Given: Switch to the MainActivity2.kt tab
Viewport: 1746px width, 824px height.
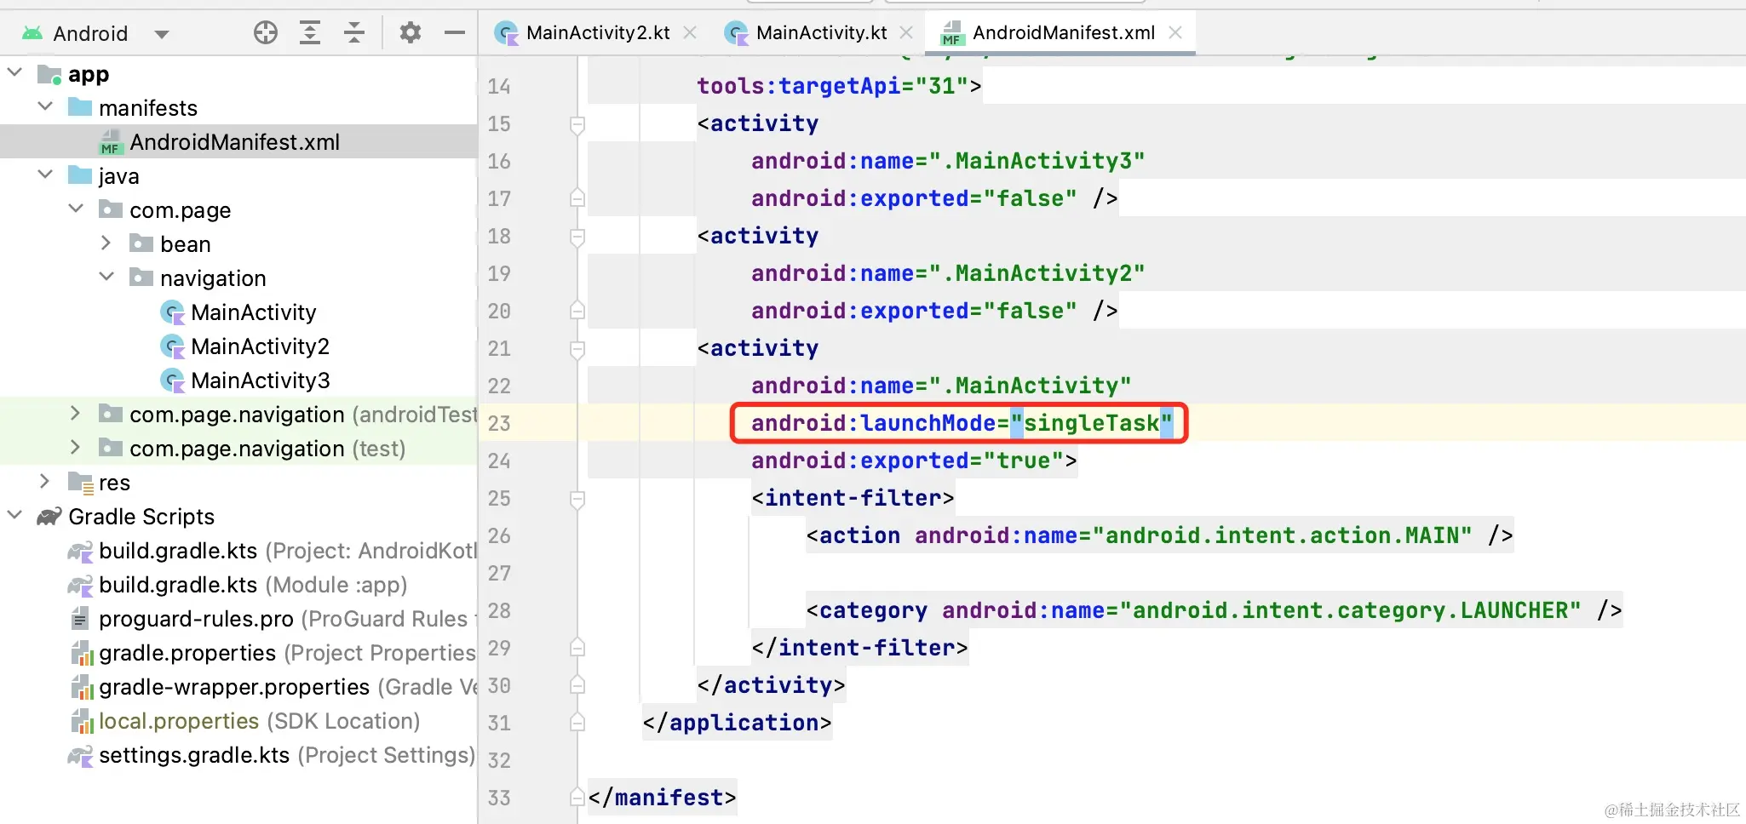Looking at the screenshot, I should point(597,33).
